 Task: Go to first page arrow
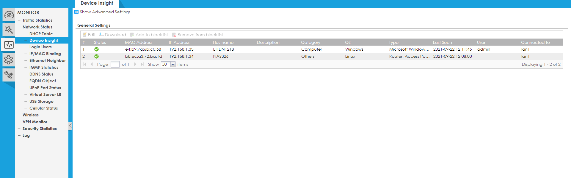[84, 64]
